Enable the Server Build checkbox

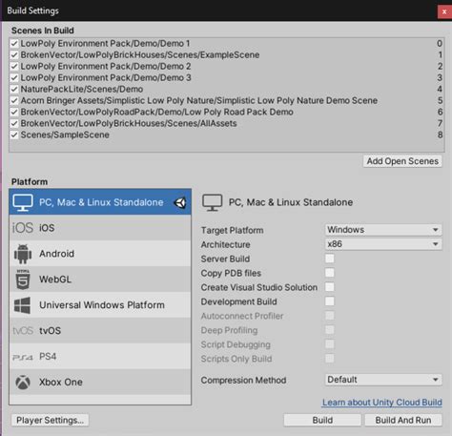pos(330,259)
